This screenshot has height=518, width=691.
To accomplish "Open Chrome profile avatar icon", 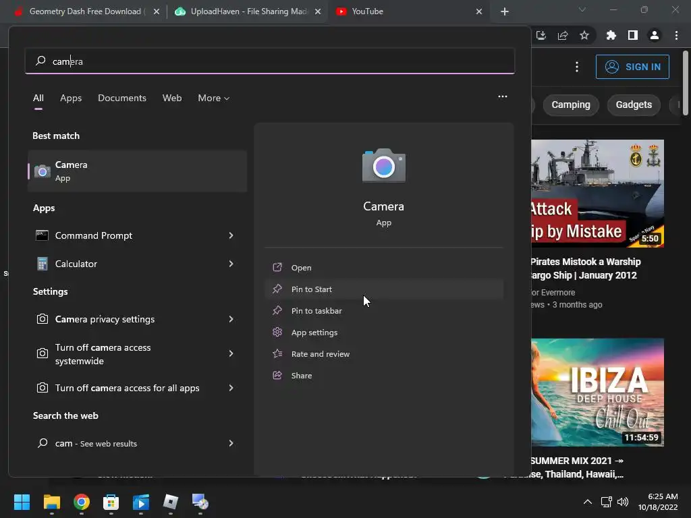I will click(655, 35).
